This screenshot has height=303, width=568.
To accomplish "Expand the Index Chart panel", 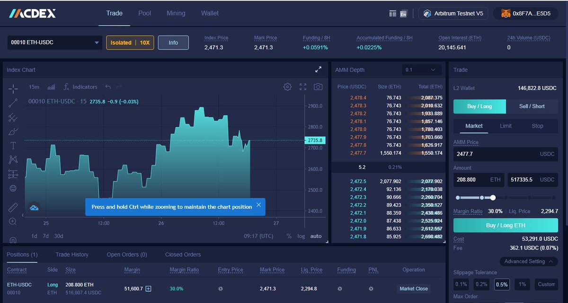I will [318, 69].
